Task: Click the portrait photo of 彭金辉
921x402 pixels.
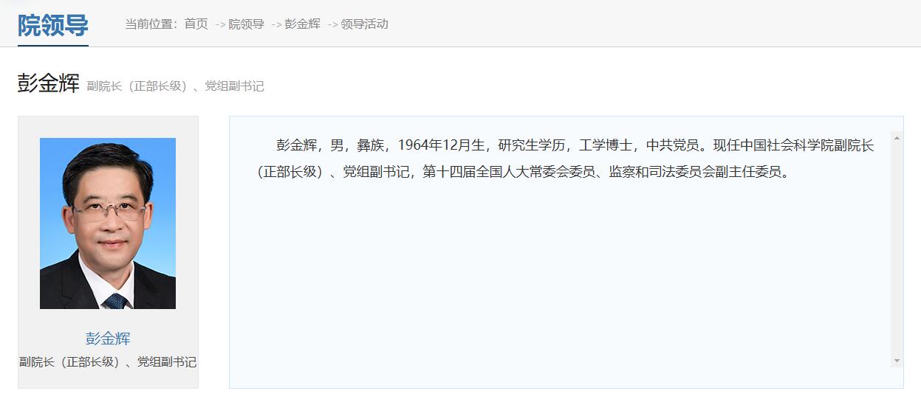Action: (108, 223)
